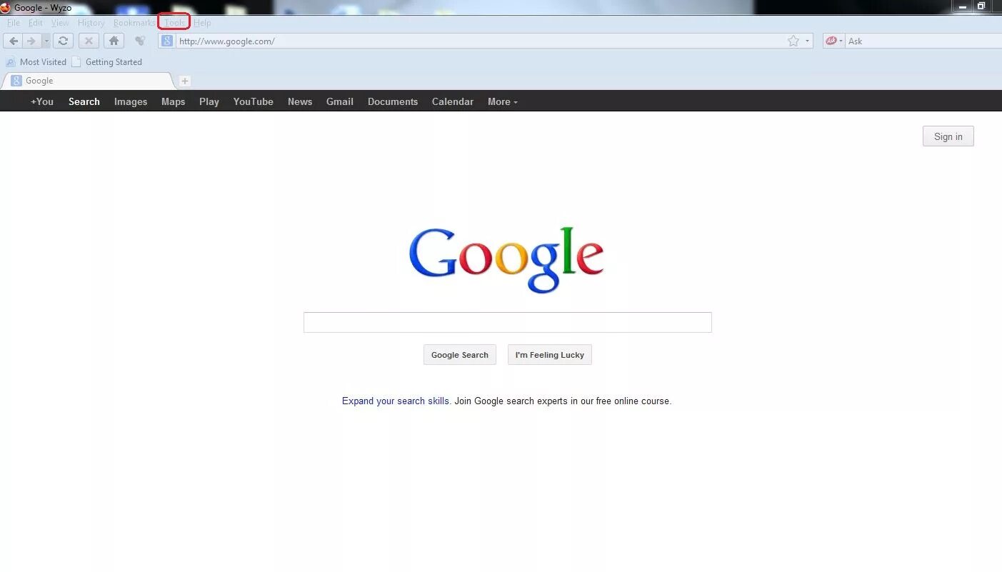1002x572 pixels.
Task: Select Search in the Google bar
Action: pyautogui.click(x=84, y=101)
